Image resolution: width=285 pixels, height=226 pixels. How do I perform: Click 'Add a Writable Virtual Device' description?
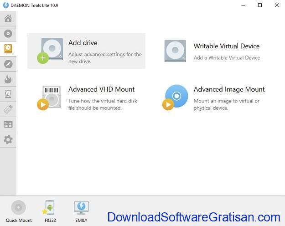click(x=227, y=57)
